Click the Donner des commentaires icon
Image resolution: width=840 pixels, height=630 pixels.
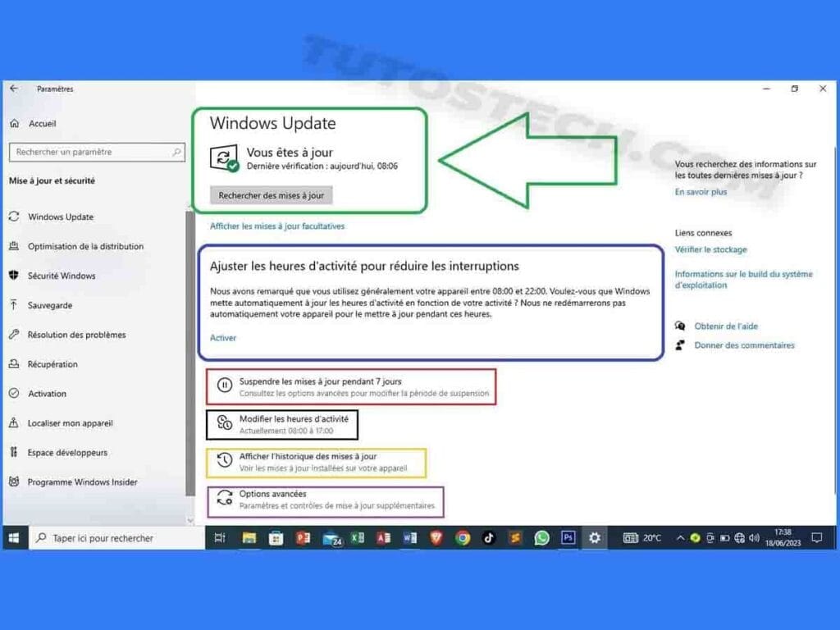coord(680,345)
